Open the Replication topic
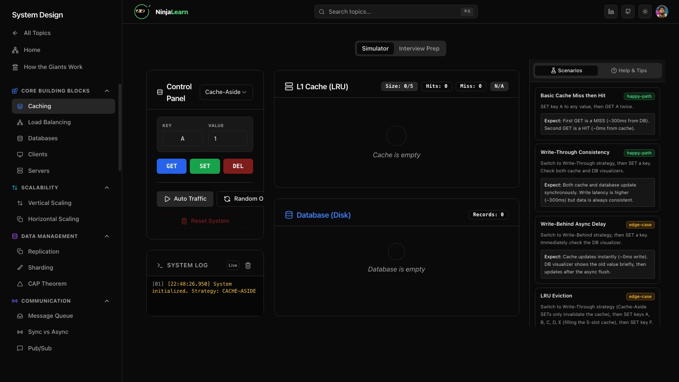 pos(63,252)
